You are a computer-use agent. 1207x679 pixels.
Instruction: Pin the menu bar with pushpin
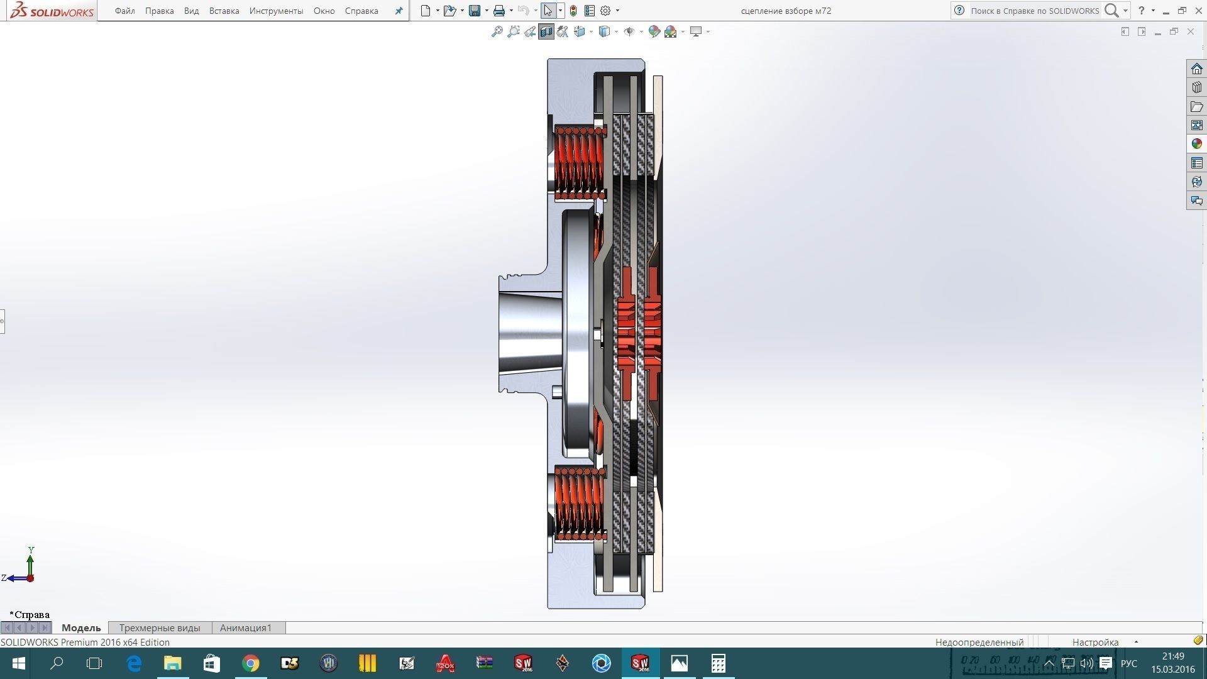(x=399, y=11)
